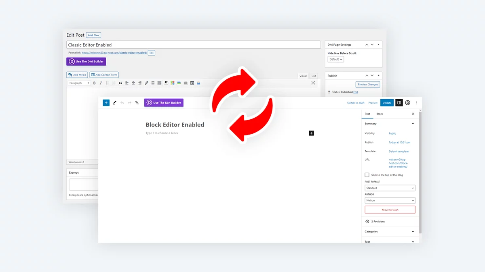Toggle italic in classic editor toolbar

[x=101, y=83]
